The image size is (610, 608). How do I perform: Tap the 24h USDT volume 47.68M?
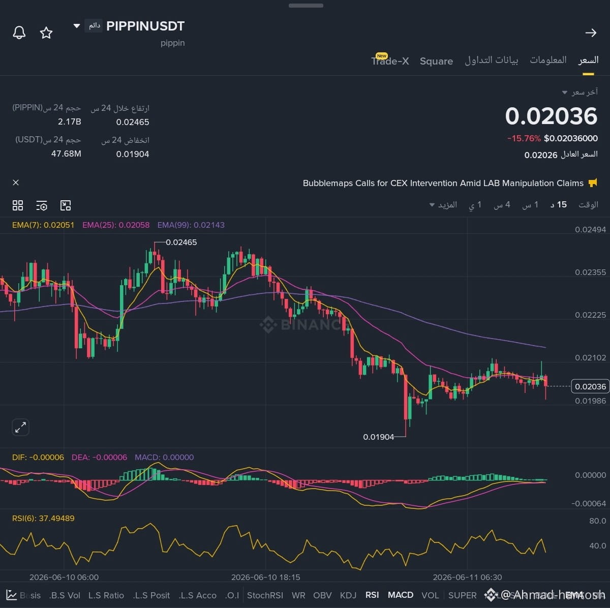(66, 154)
